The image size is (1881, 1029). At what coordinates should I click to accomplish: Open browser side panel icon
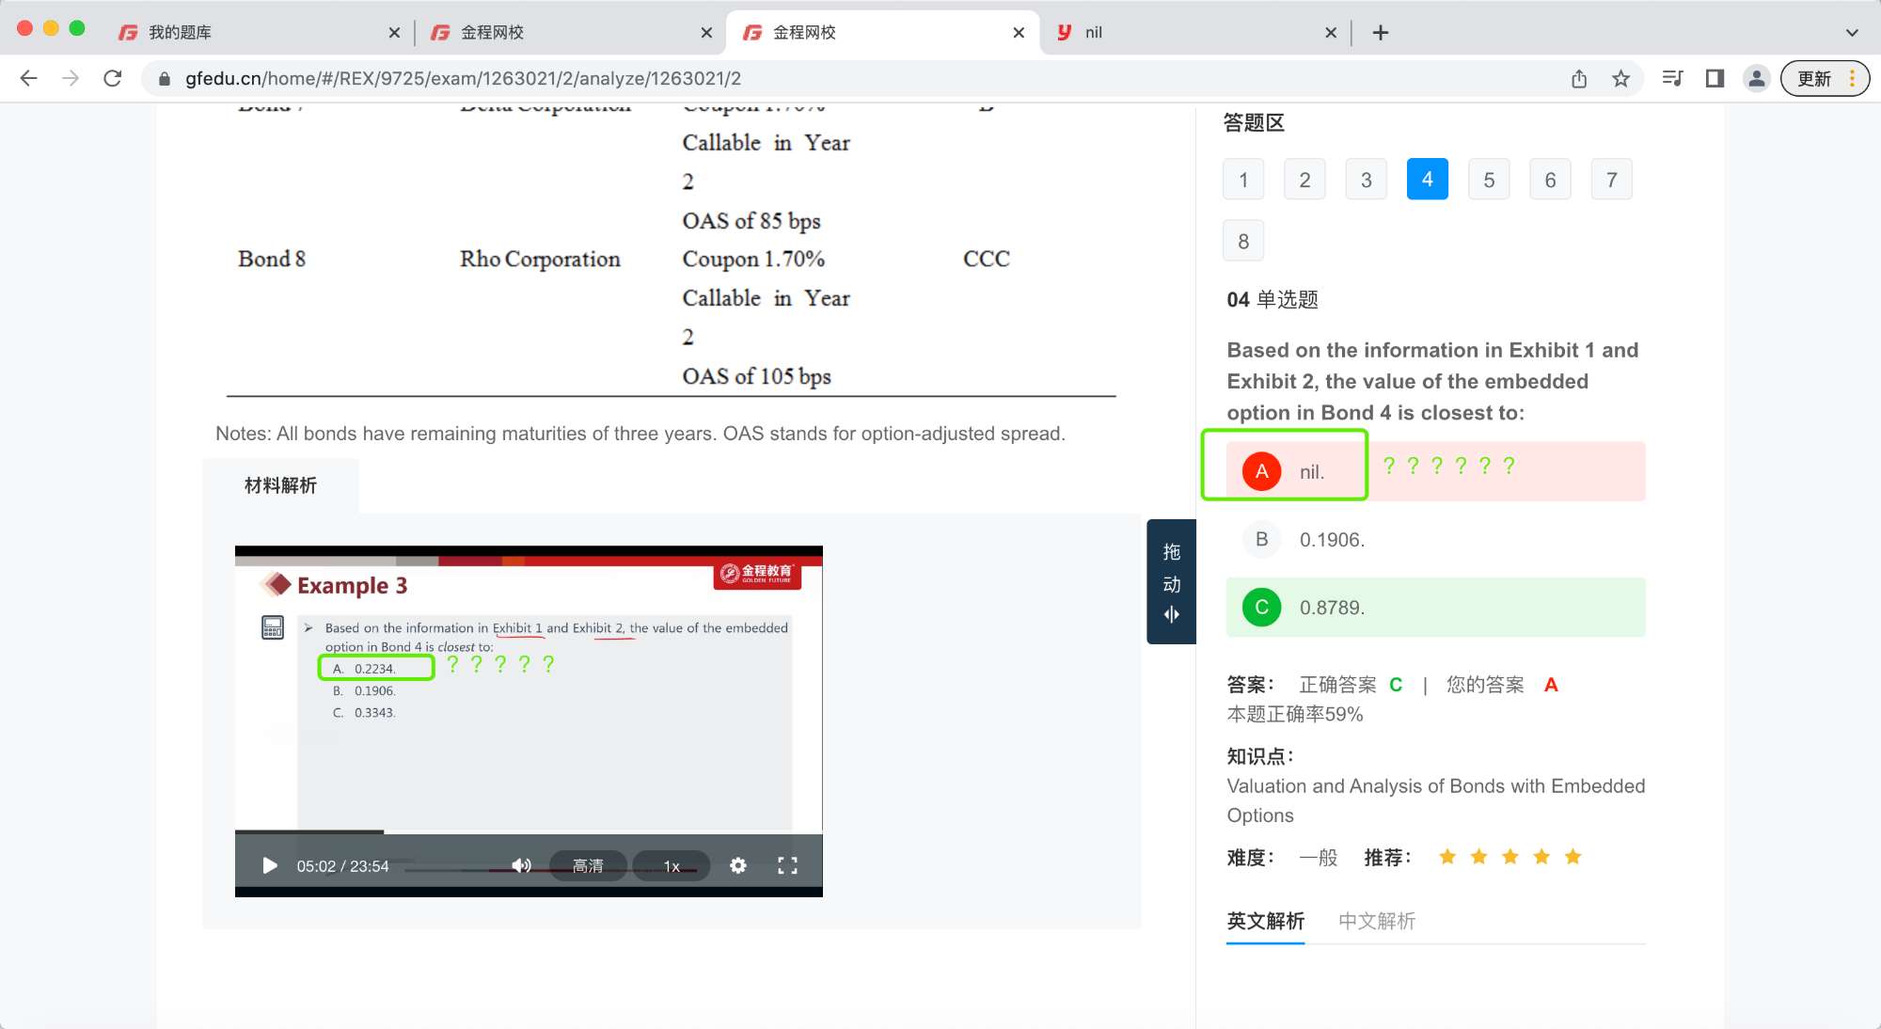[1715, 78]
